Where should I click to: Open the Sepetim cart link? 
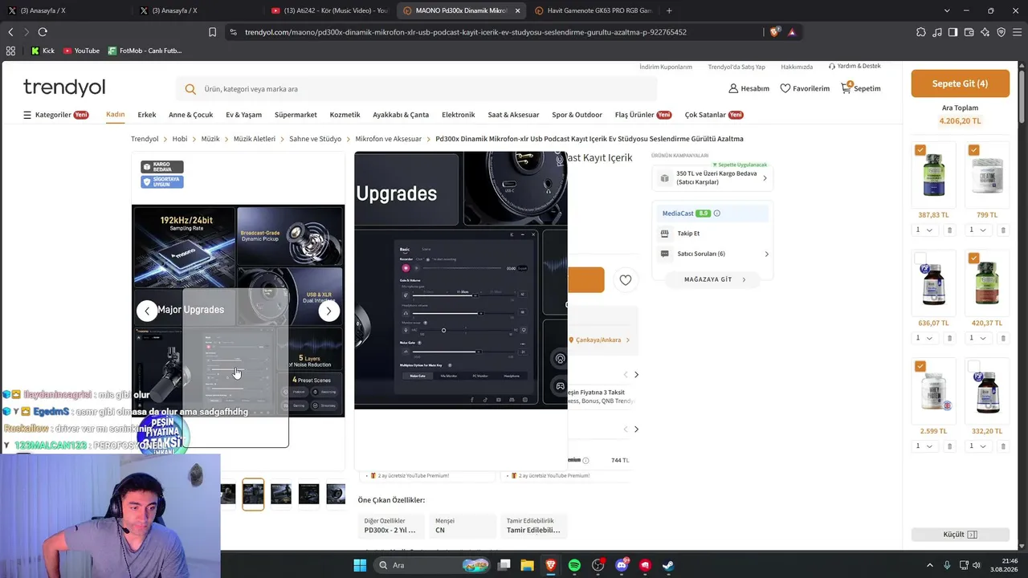861,88
